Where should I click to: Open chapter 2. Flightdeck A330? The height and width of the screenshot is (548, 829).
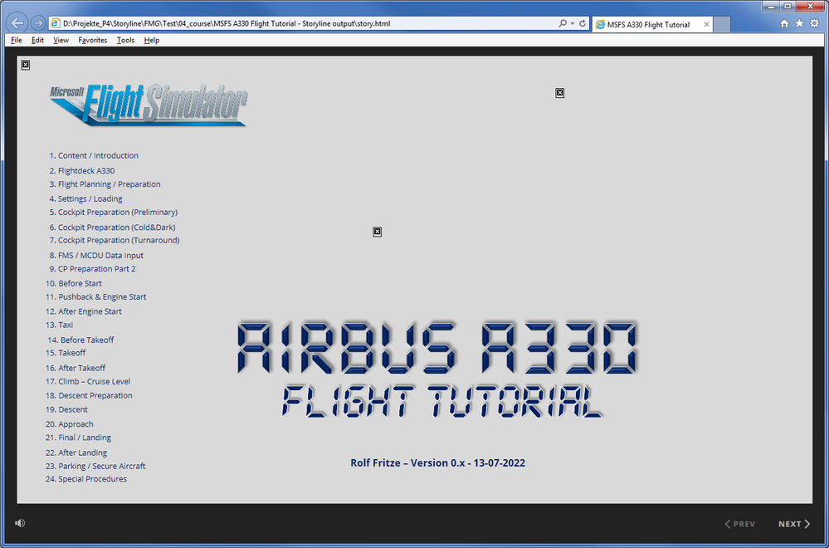[82, 170]
